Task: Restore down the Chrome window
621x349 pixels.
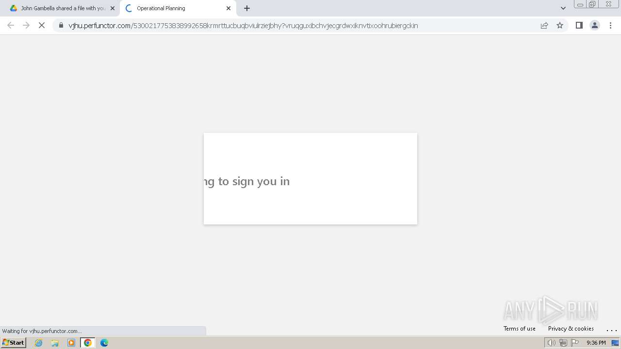Action: pos(592,4)
